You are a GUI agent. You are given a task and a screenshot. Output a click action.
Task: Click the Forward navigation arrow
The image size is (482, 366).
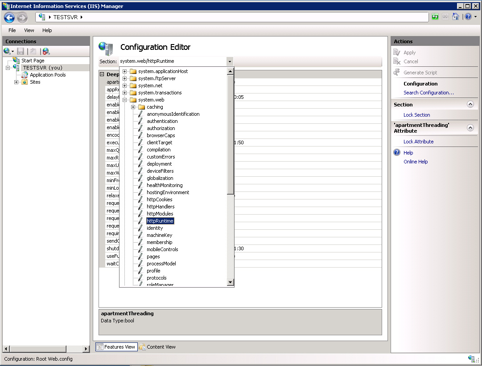pyautogui.click(x=22, y=17)
